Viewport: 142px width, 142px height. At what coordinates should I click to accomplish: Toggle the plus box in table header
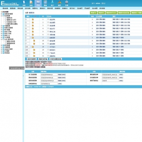35,16
